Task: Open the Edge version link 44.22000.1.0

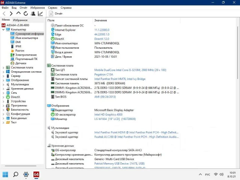Action: click(x=102, y=34)
